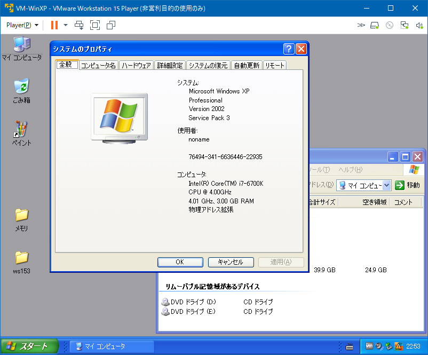The image size is (428, 355).
Task: Send Ctrl+Alt+Del to the virtual machine
Action: (x=79, y=25)
